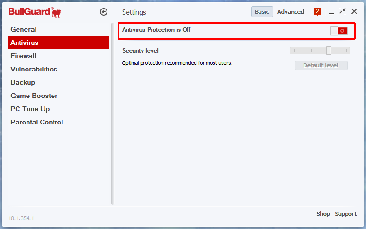Open the PC Tune Up section

click(58, 109)
